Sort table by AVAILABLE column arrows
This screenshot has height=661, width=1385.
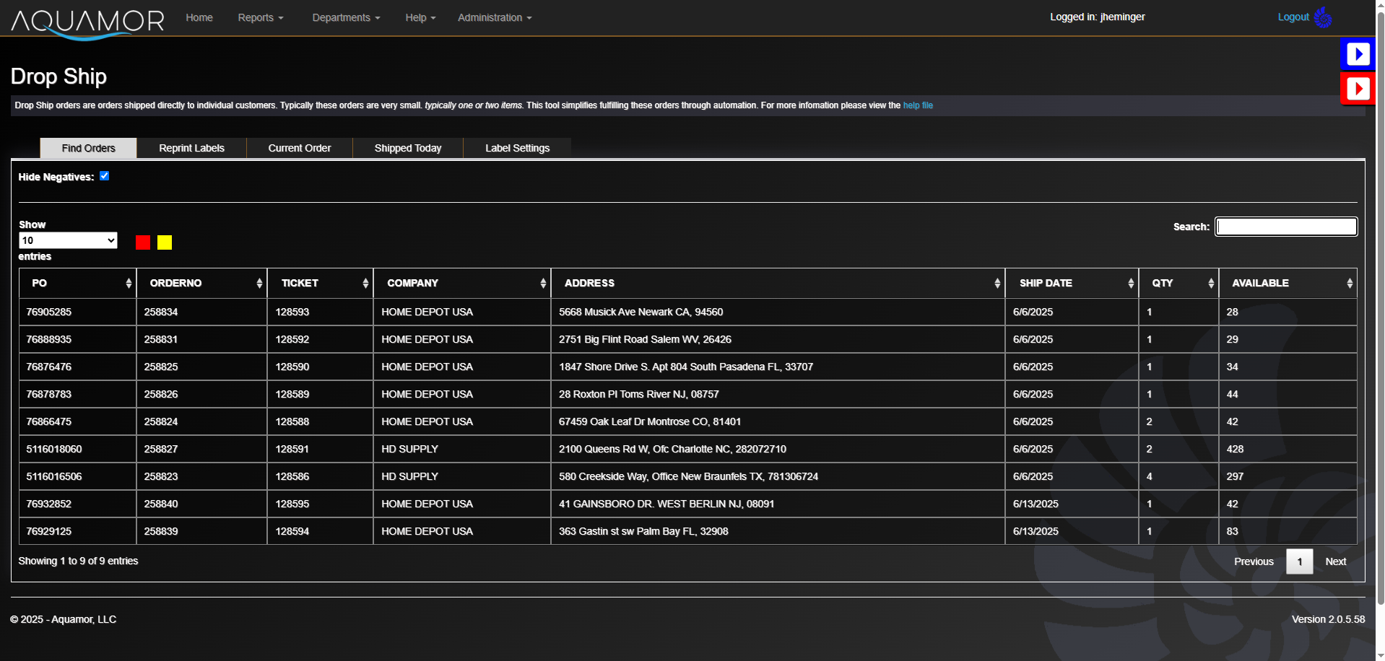coord(1350,284)
